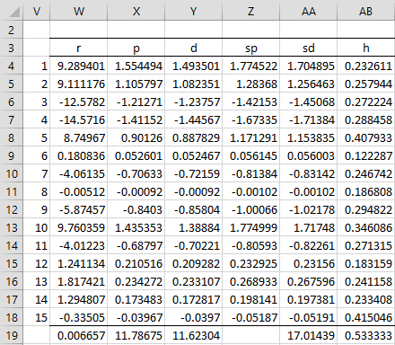Viewport: 395px width, 345px height.
Task: Select cell with value -0.33505
Action: (79, 317)
